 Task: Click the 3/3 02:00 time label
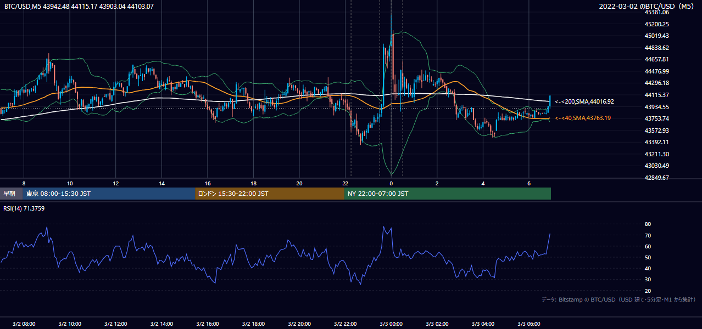point(437,324)
